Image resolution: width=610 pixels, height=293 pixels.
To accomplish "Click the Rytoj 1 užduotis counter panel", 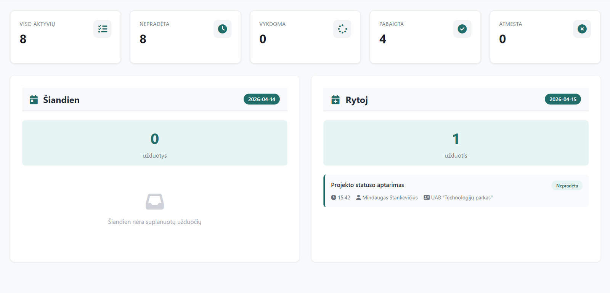I will (456, 143).
